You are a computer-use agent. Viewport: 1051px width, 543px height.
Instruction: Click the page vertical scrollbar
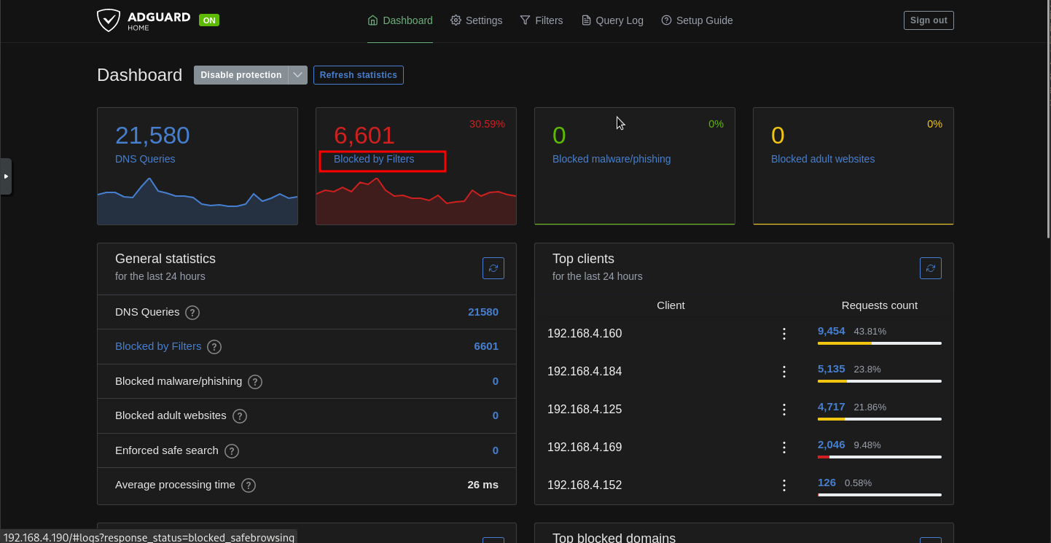coord(1048,119)
